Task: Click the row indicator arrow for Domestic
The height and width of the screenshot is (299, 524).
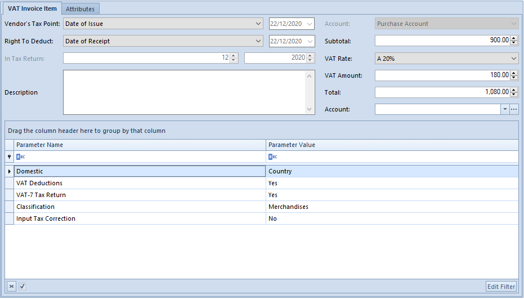Action: tap(10, 171)
